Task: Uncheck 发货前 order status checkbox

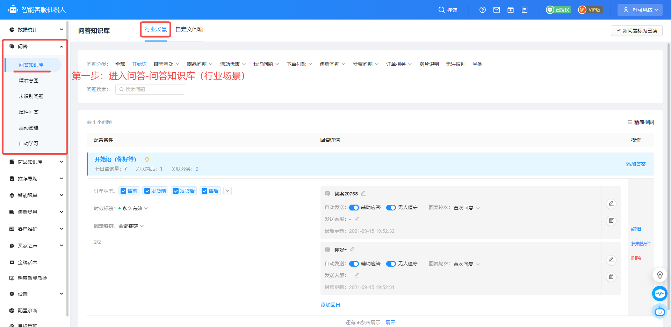Action: point(147,191)
